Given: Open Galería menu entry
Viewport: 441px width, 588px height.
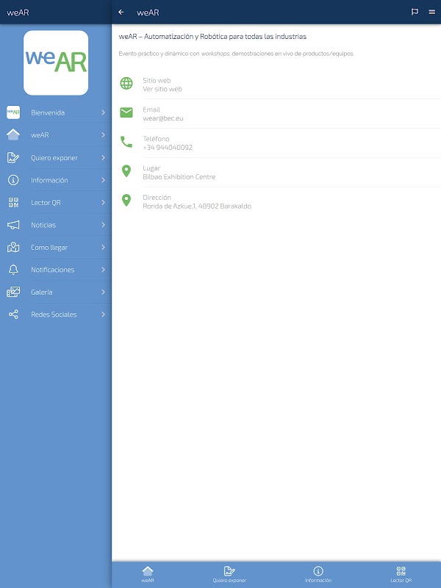Looking at the screenshot, I should (56, 292).
